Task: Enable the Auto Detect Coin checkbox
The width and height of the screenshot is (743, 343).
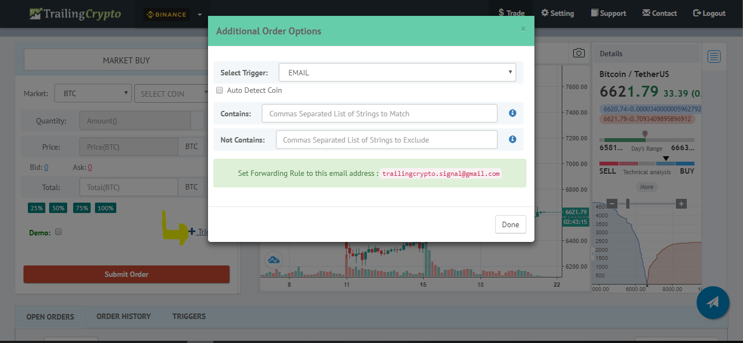Action: tap(219, 90)
